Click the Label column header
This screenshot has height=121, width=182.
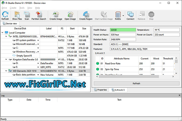[49, 28]
